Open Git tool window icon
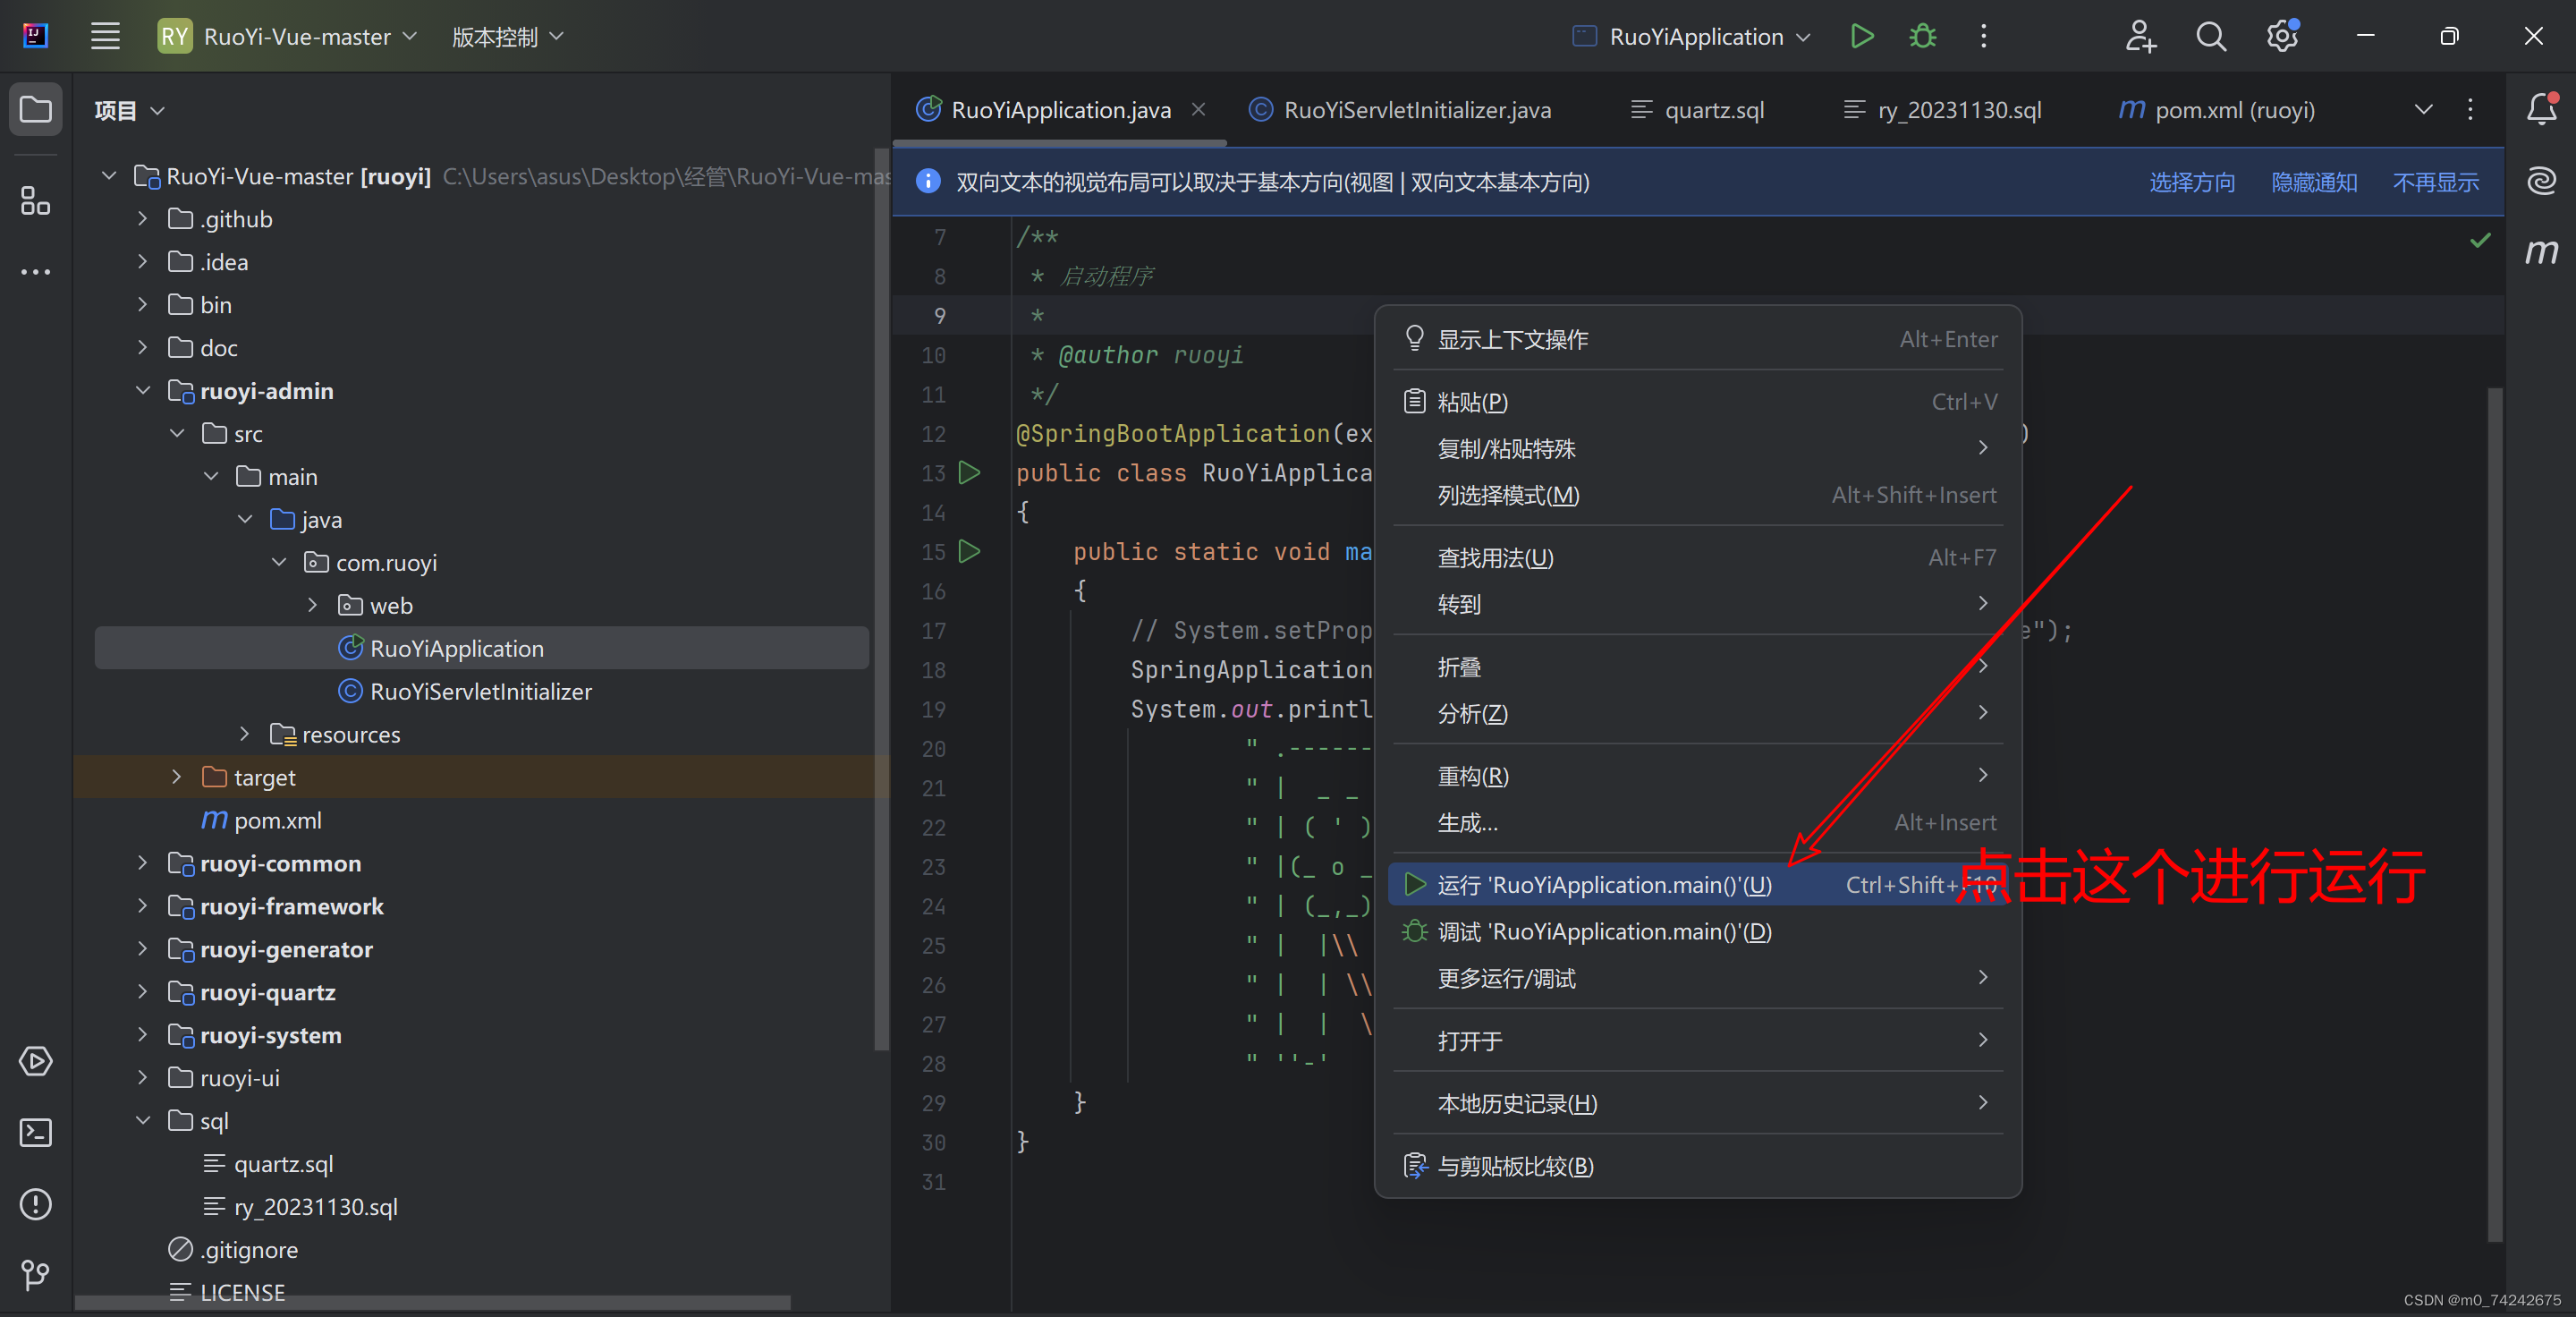The image size is (2576, 1317). pos(36,1275)
